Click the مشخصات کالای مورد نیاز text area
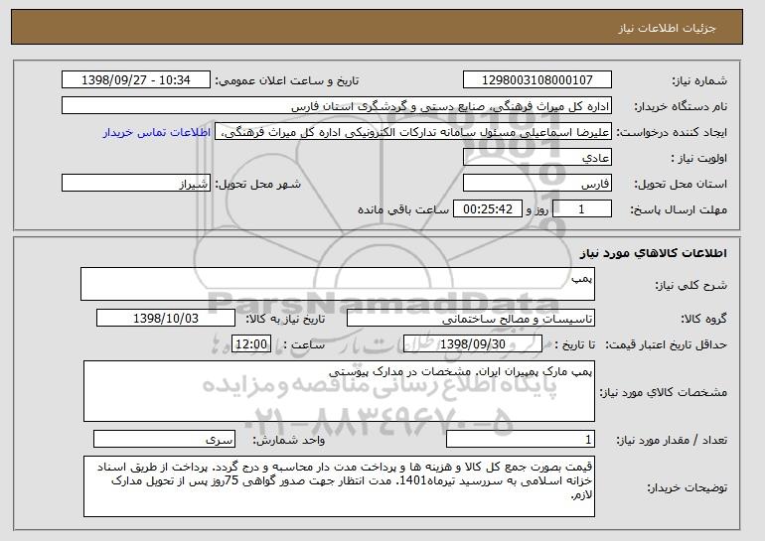The height and width of the screenshot is (541, 765). tap(339, 391)
